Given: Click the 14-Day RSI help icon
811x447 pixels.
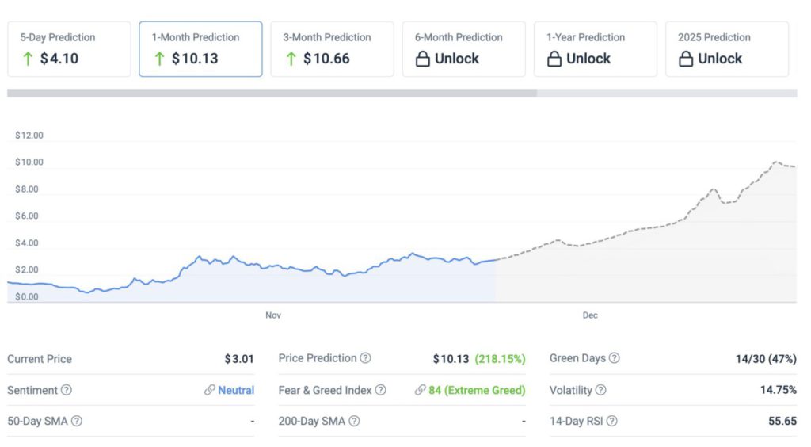Looking at the screenshot, I should (611, 421).
